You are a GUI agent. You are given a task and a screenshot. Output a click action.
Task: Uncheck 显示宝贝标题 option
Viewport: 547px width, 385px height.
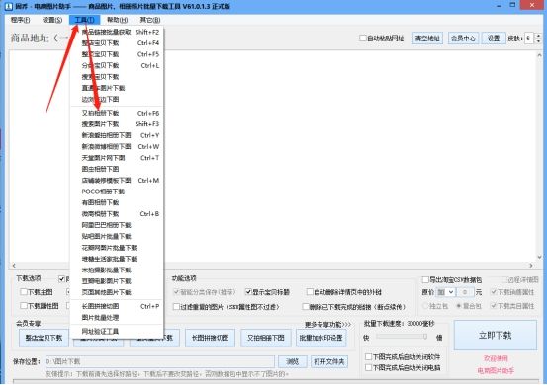coord(248,292)
